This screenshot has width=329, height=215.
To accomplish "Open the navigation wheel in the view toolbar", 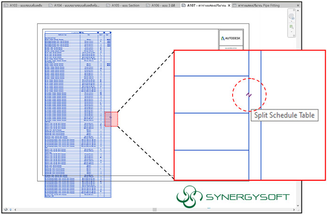I will (x=291, y=16).
